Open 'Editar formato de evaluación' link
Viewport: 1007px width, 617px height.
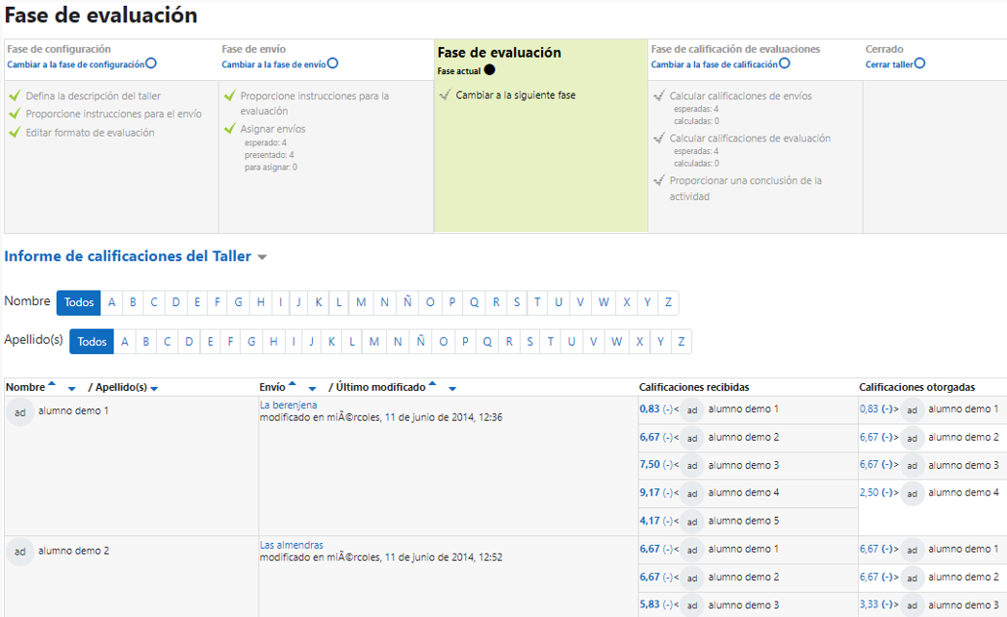(x=90, y=133)
